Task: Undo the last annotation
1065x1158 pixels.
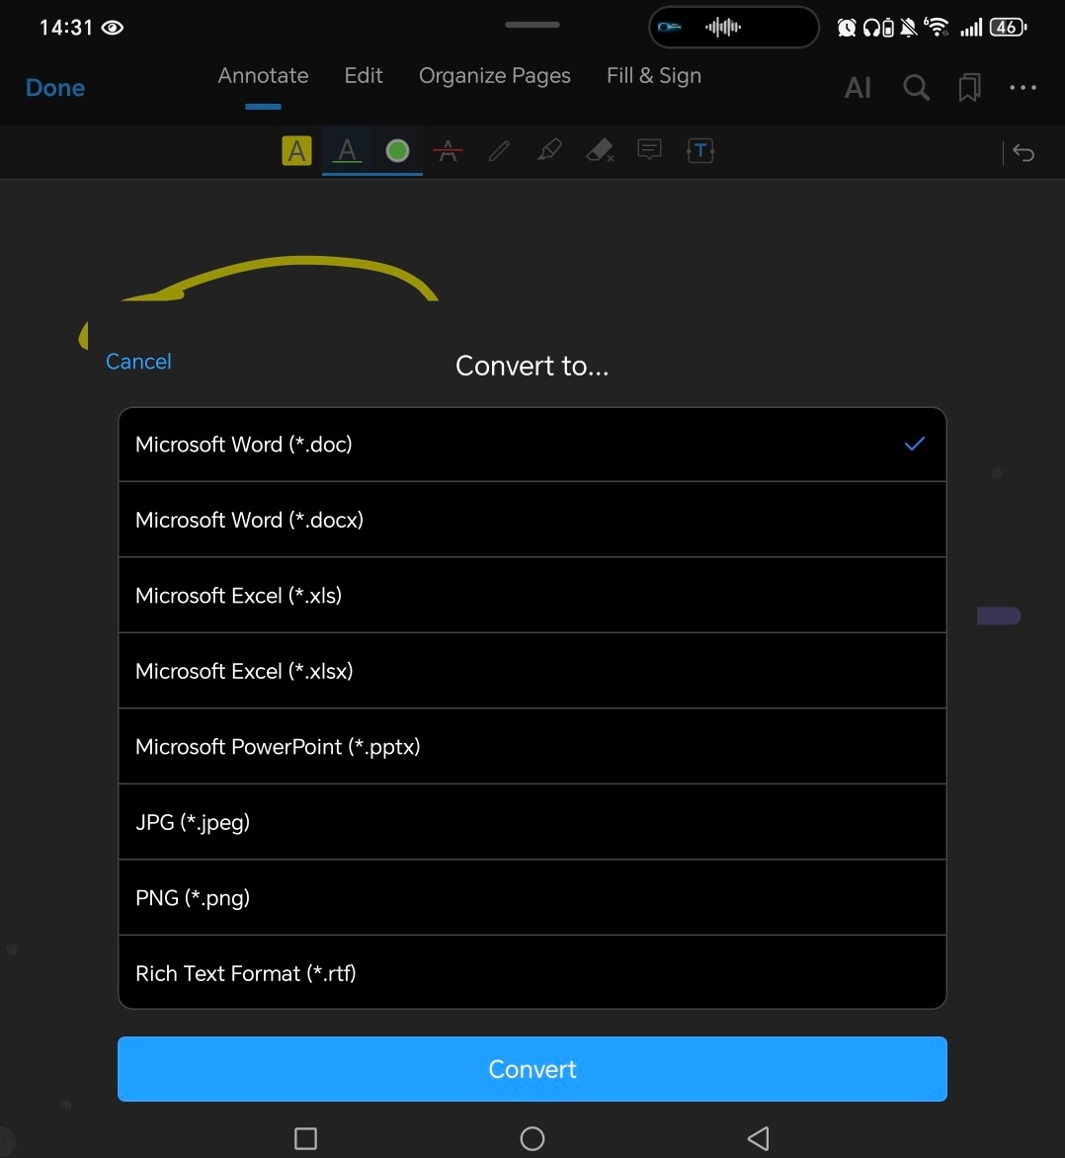Action: tap(1024, 153)
